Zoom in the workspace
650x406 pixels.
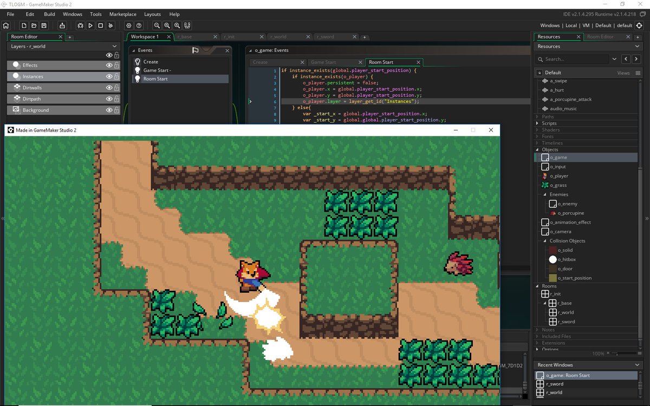coord(177,25)
